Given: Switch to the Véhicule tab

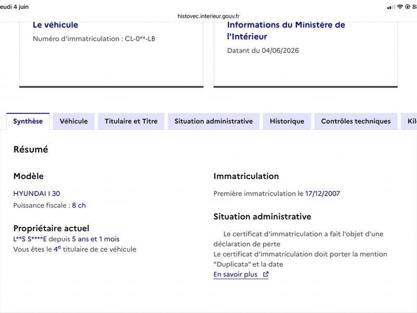Looking at the screenshot, I should tap(73, 122).
